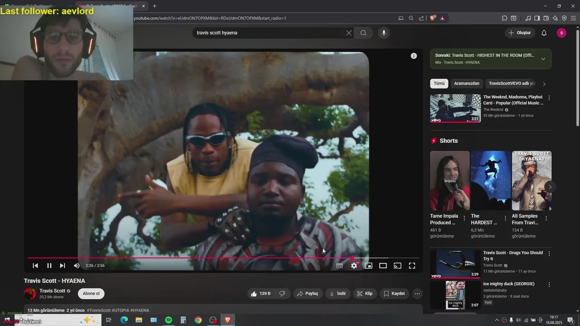
Task: Open options for The Weeknd Popular video
Action: click(549, 98)
